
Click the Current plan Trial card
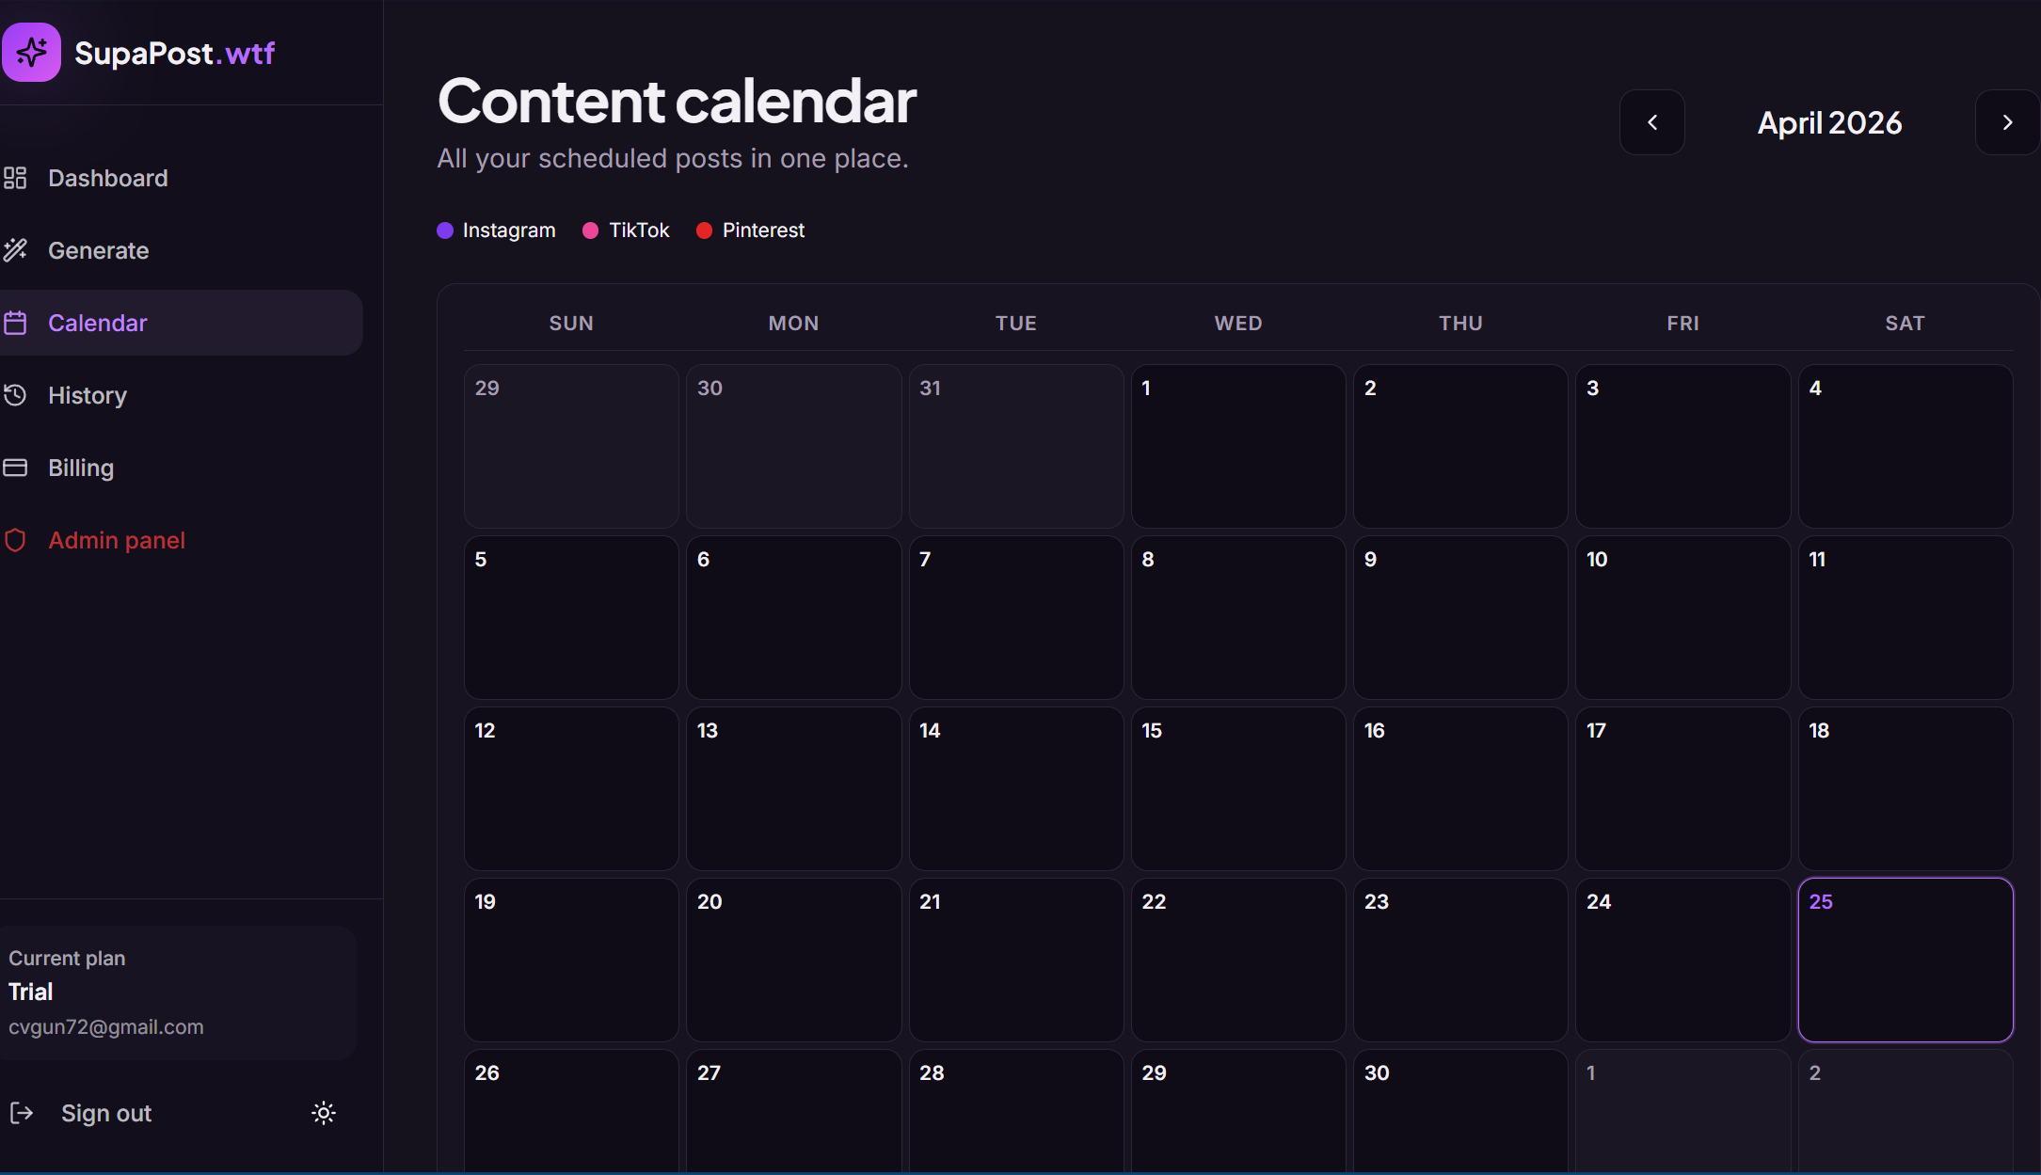(x=178, y=992)
